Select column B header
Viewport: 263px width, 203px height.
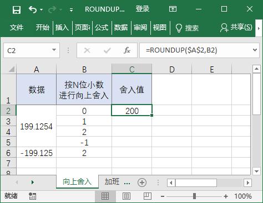coord(84,69)
